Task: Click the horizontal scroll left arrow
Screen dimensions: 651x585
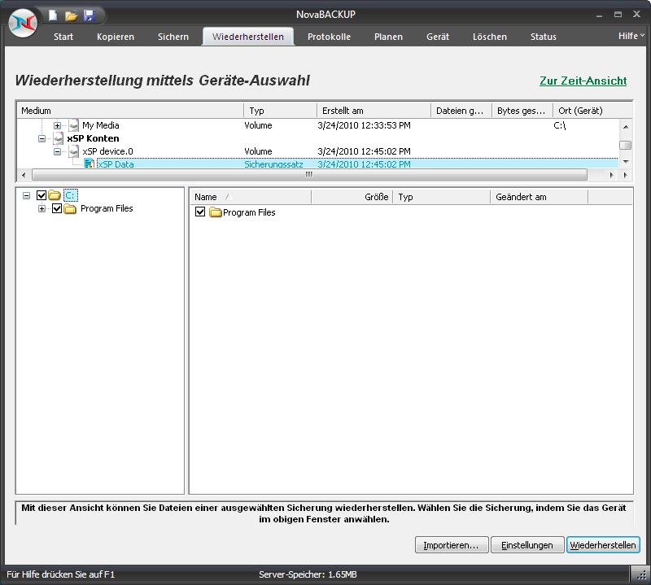Action: tap(24, 175)
